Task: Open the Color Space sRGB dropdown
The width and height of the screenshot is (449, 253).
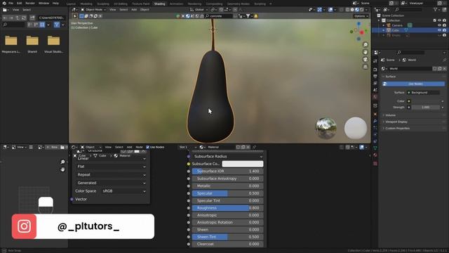Action: coord(123,190)
